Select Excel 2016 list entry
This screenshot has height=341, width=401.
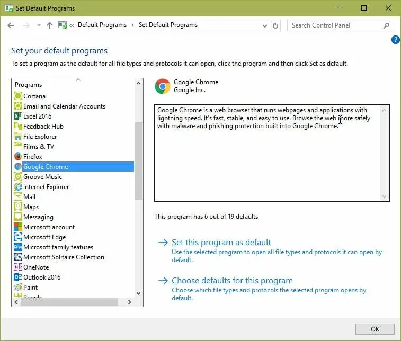click(37, 116)
